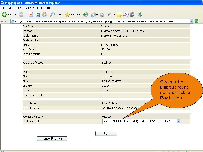Click the Payee Bank value Bank Of Baroda
The width and height of the screenshot is (203, 152).
coord(111,103)
